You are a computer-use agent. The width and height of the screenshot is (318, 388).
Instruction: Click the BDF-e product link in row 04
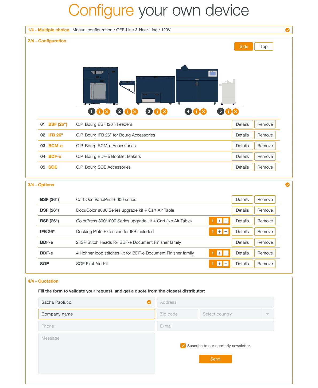click(x=55, y=157)
